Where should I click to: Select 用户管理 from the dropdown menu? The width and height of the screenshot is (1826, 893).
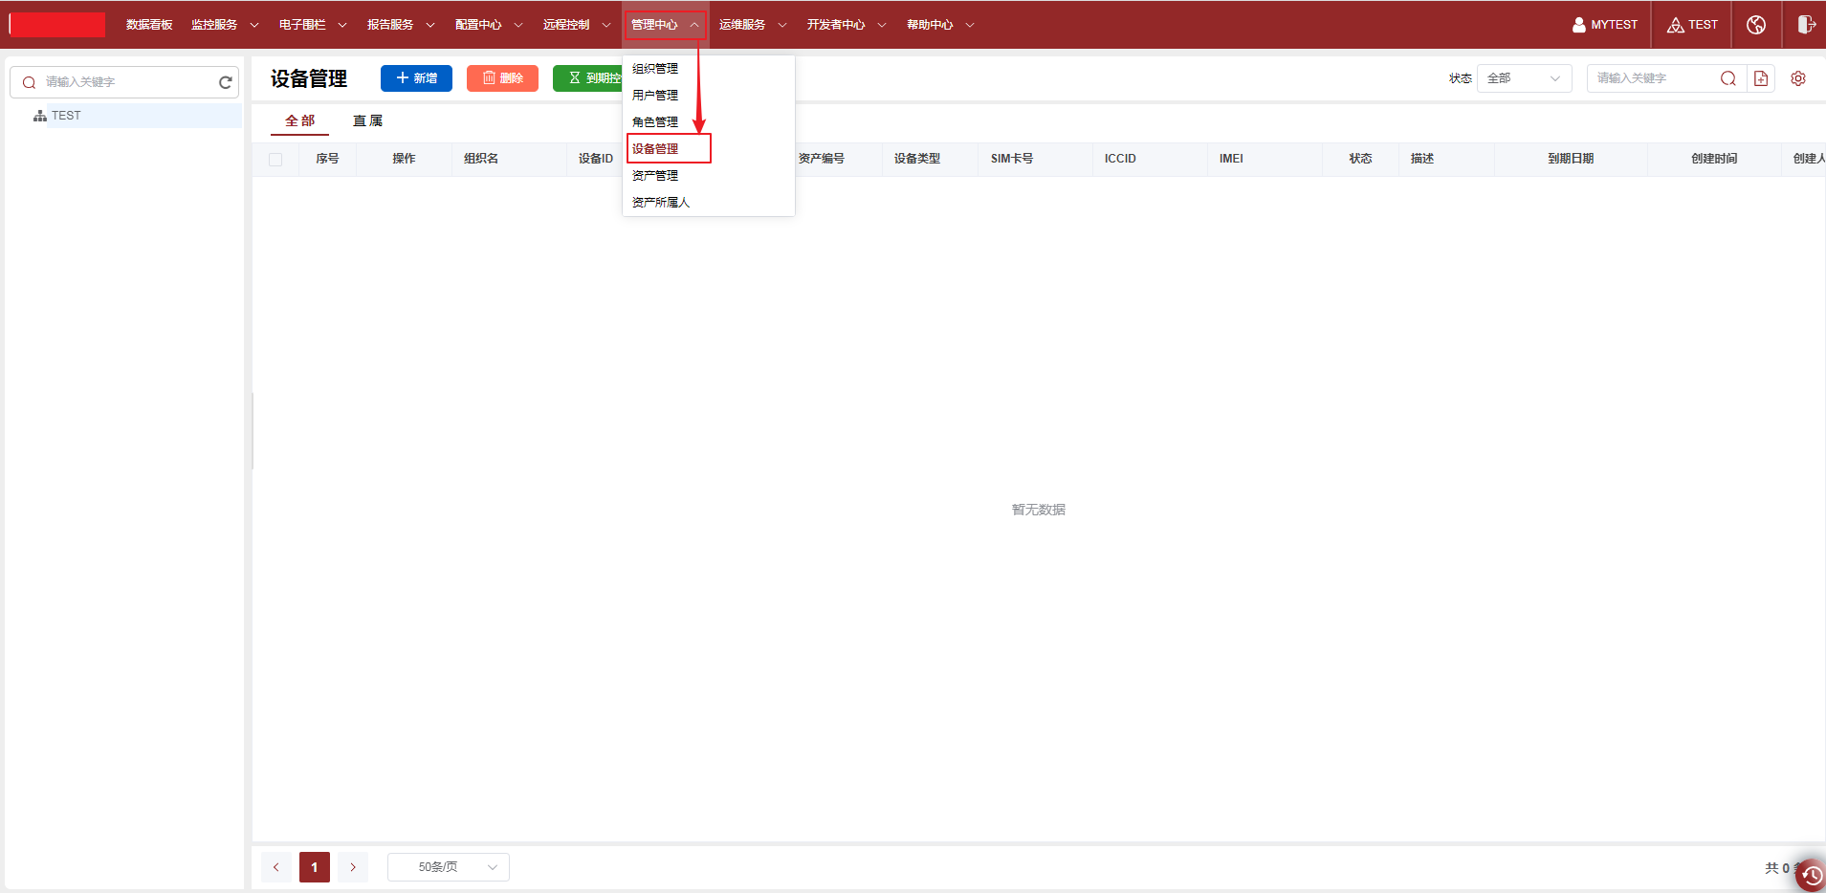pyautogui.click(x=655, y=96)
